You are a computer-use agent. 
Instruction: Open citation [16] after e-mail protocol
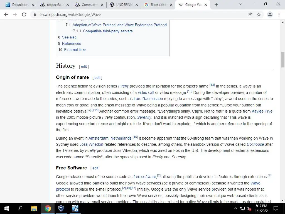(129, 188)
